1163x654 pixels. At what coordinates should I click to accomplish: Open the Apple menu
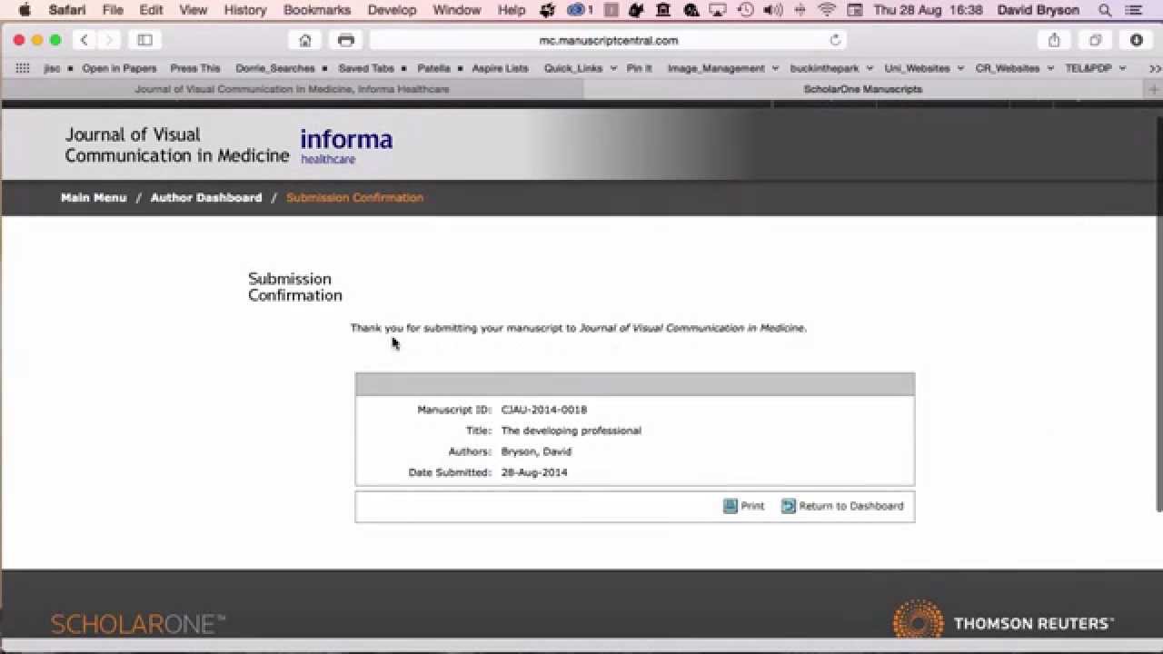25,10
